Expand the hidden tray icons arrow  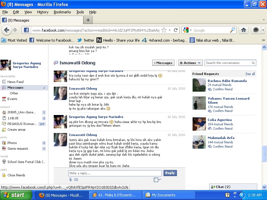(x=242, y=195)
